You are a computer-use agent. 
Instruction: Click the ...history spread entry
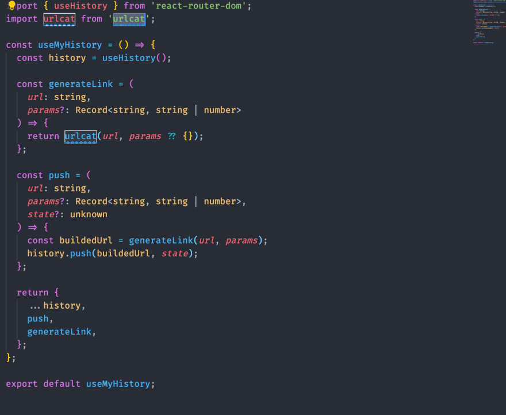pos(55,306)
